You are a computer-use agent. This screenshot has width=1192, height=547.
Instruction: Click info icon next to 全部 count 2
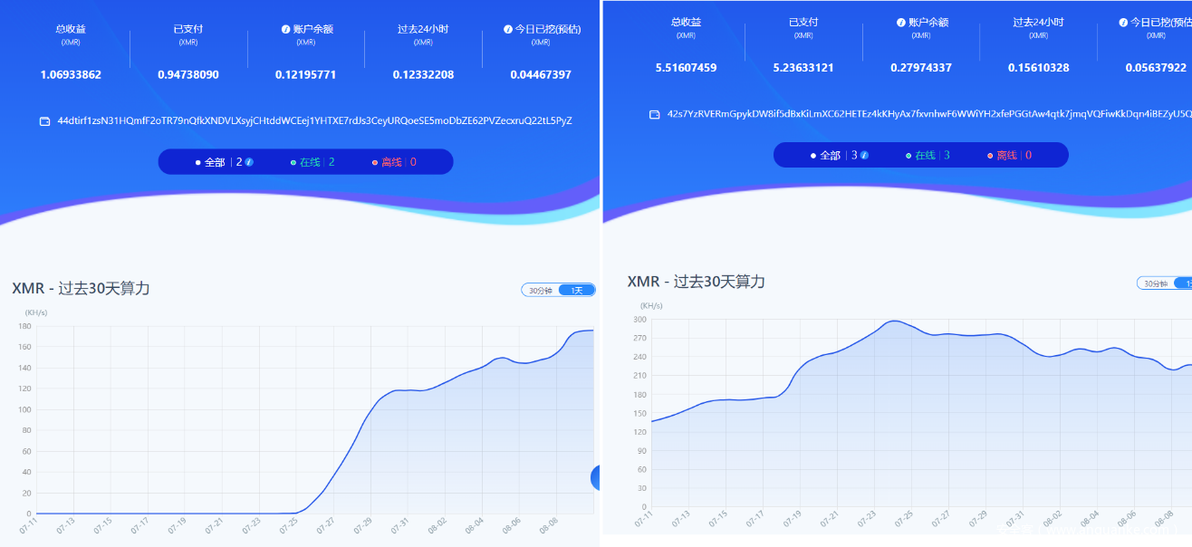click(249, 162)
